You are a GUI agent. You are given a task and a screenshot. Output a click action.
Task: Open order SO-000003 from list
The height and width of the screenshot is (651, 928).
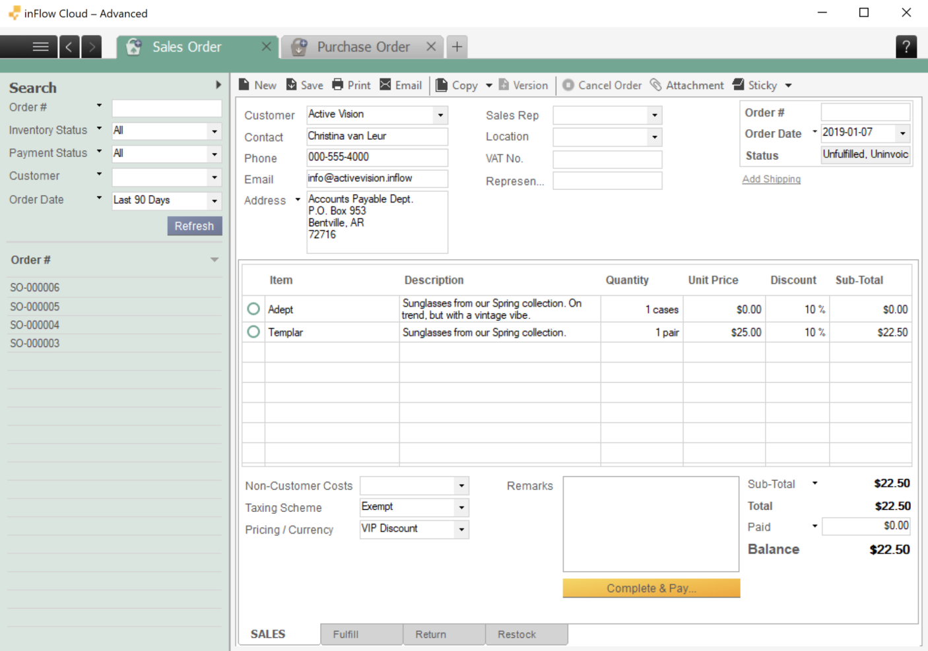pos(115,343)
